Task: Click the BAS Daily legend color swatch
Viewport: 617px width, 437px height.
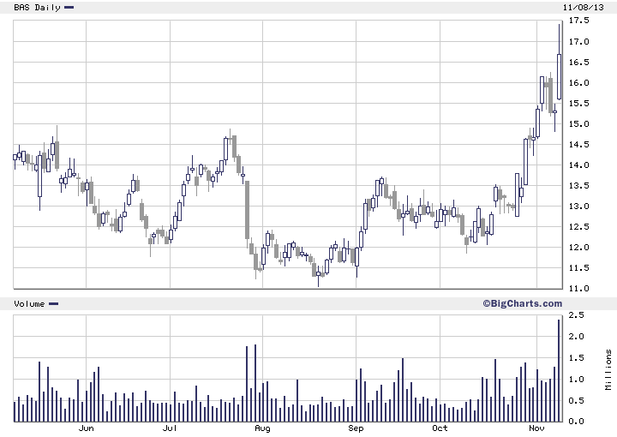Action: coord(69,8)
